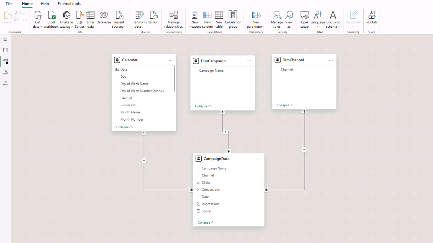Click the Refresh queries icon
Screen dimensions: 433x243
153,15
